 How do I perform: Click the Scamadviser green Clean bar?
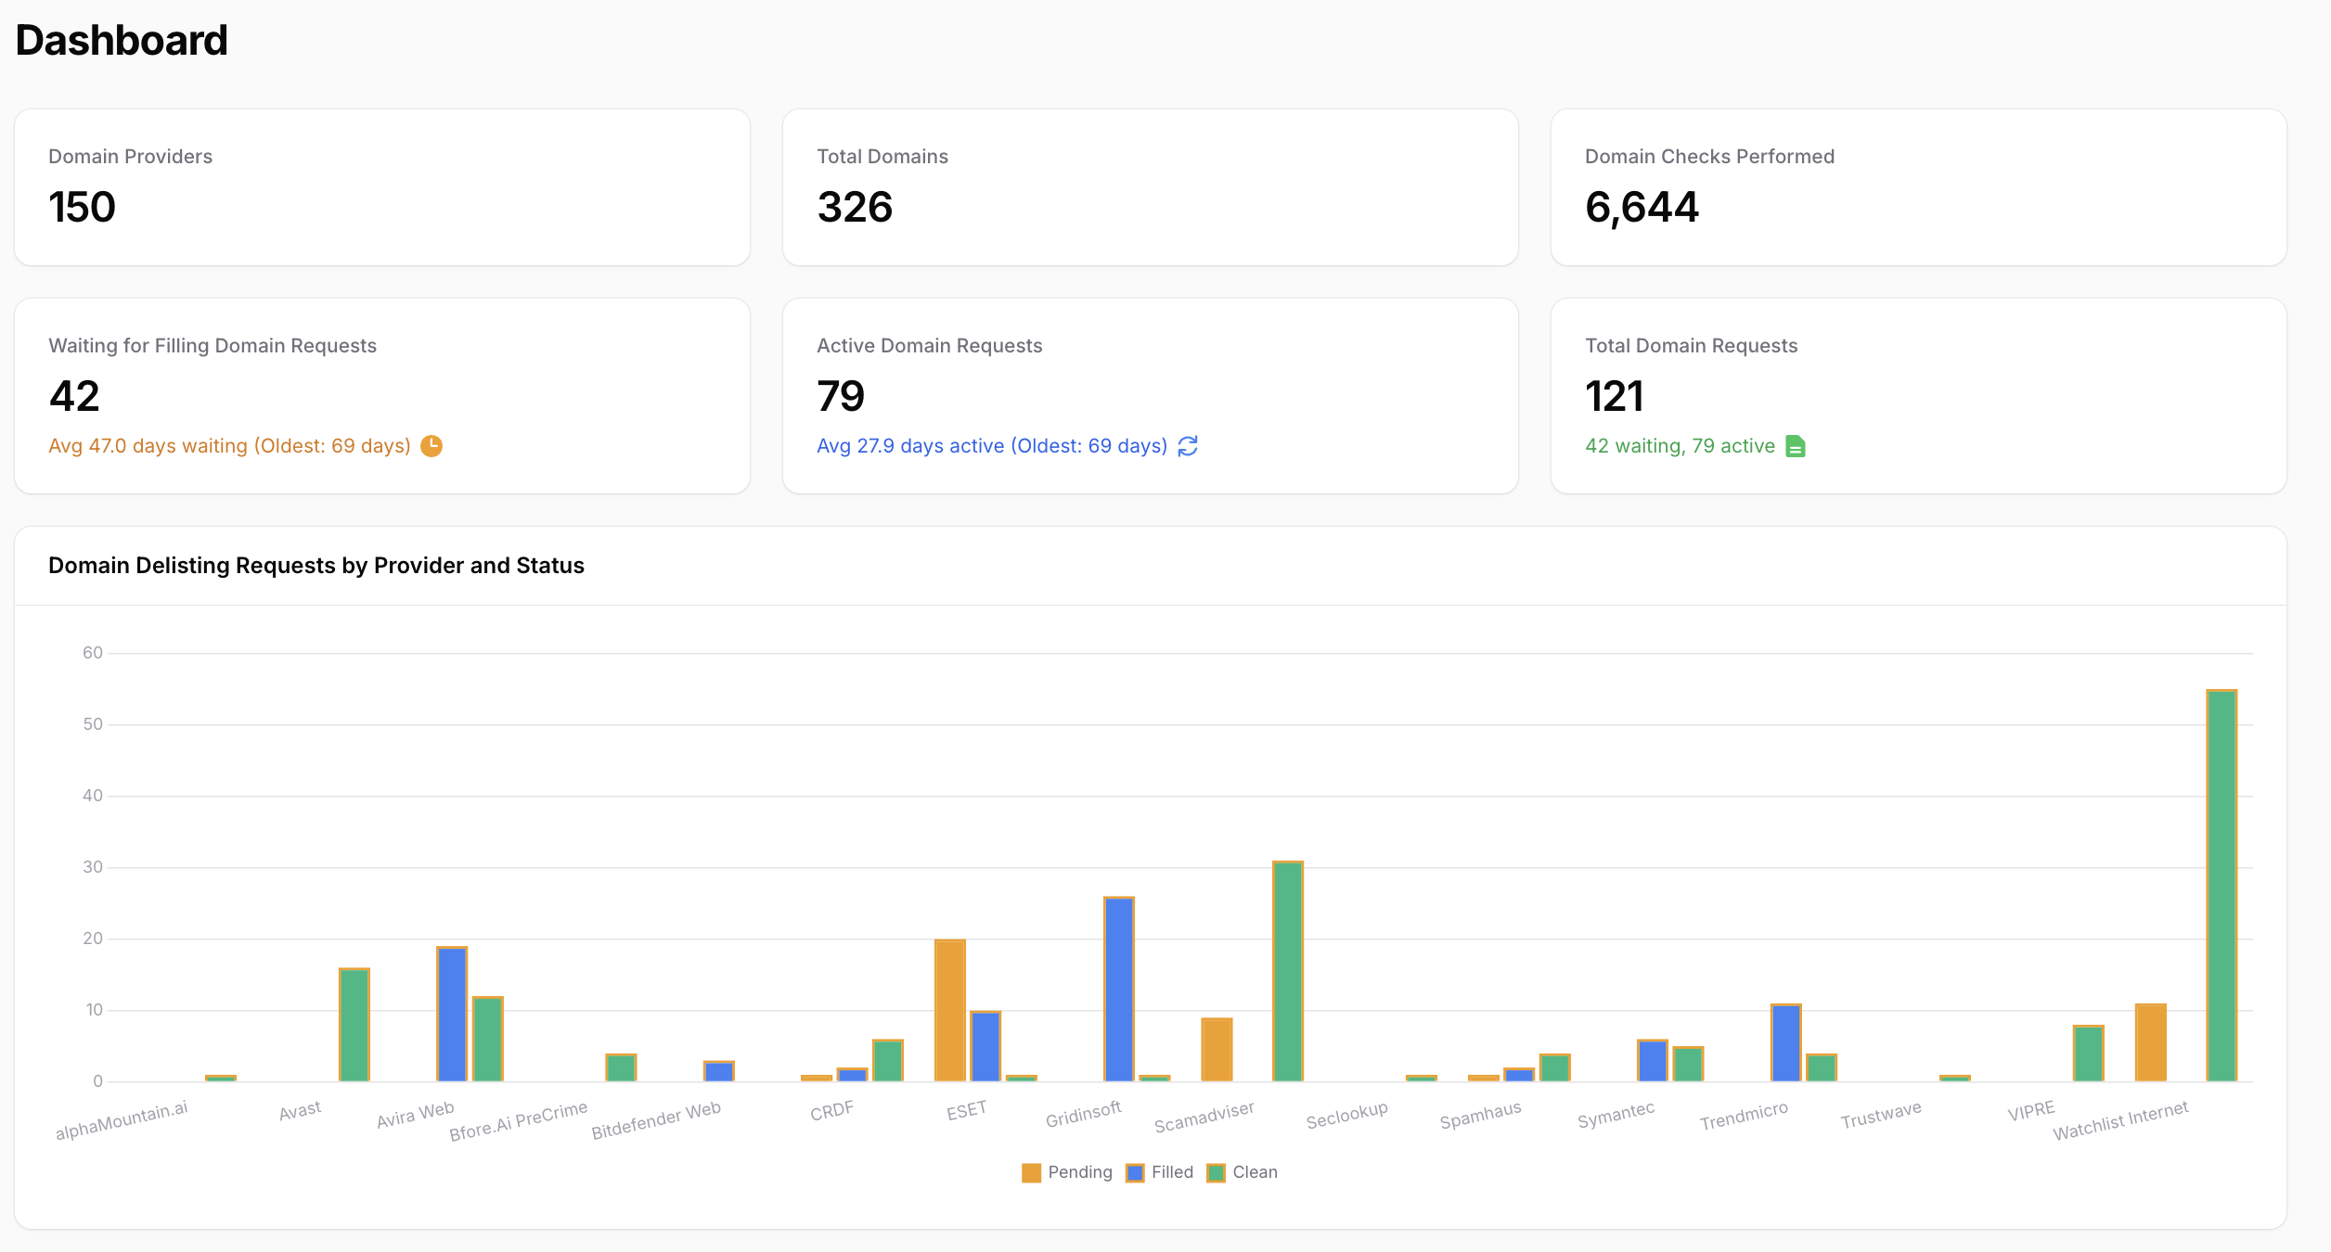pos(1288,971)
